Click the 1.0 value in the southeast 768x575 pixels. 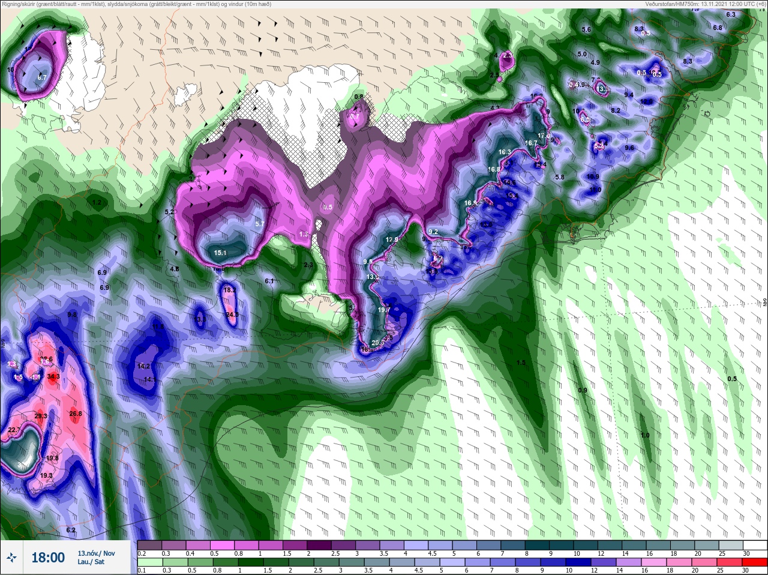pos(645,435)
